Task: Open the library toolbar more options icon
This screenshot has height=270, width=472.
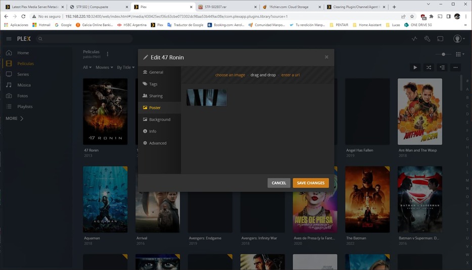Action: [455, 67]
